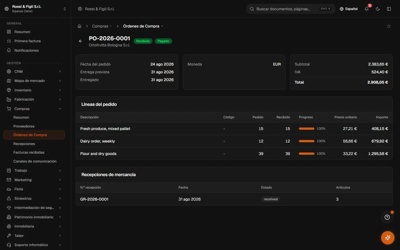Image resolution: width=400 pixels, height=250 pixels.
Task: Click the Notificaciones bell icon in sidebar
Action: pos(9,50)
